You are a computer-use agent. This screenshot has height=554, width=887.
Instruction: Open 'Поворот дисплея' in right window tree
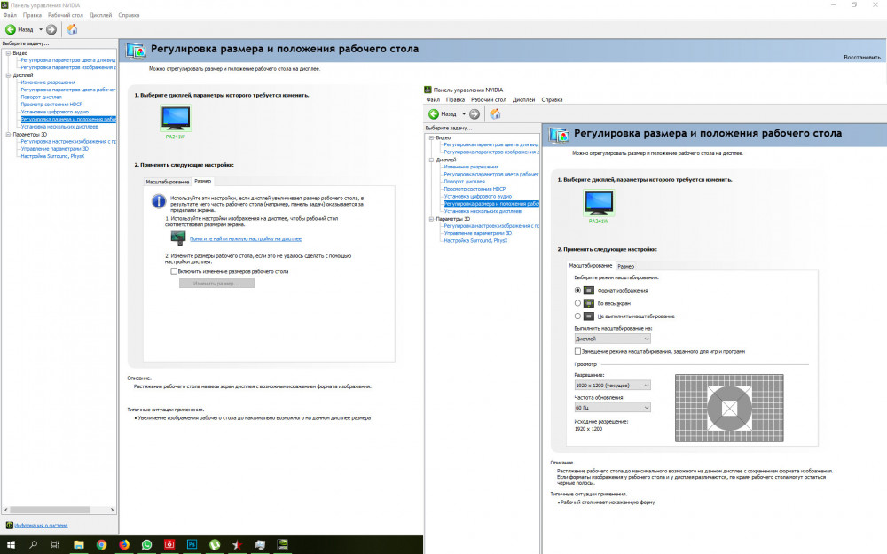pyautogui.click(x=465, y=182)
